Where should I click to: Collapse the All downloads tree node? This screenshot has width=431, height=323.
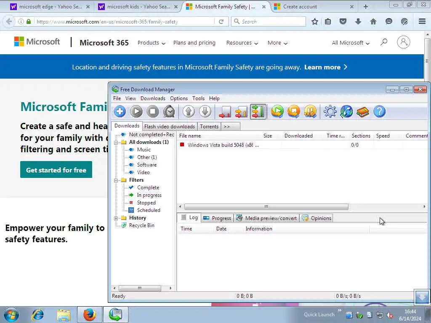tap(116, 143)
